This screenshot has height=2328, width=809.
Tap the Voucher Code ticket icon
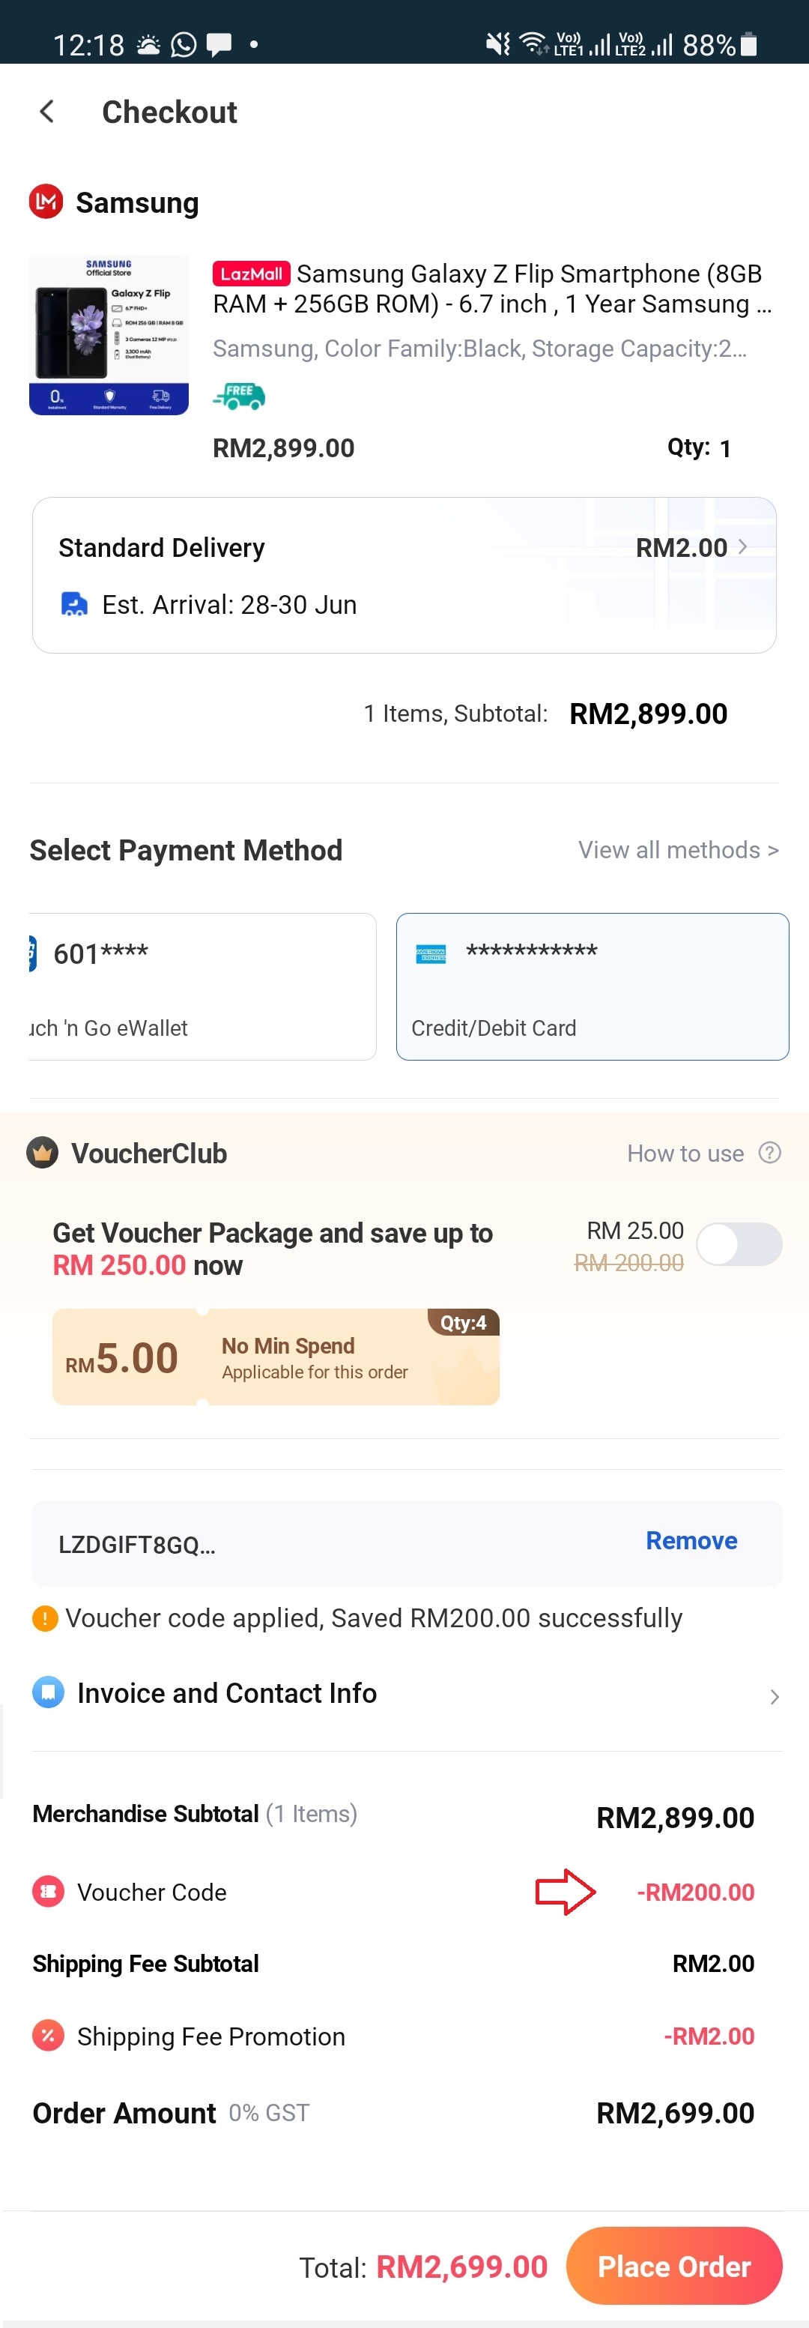49,1890
